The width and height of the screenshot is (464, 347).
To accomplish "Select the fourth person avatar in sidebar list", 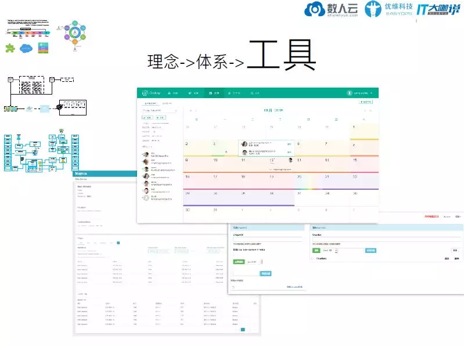I will [x=146, y=176].
